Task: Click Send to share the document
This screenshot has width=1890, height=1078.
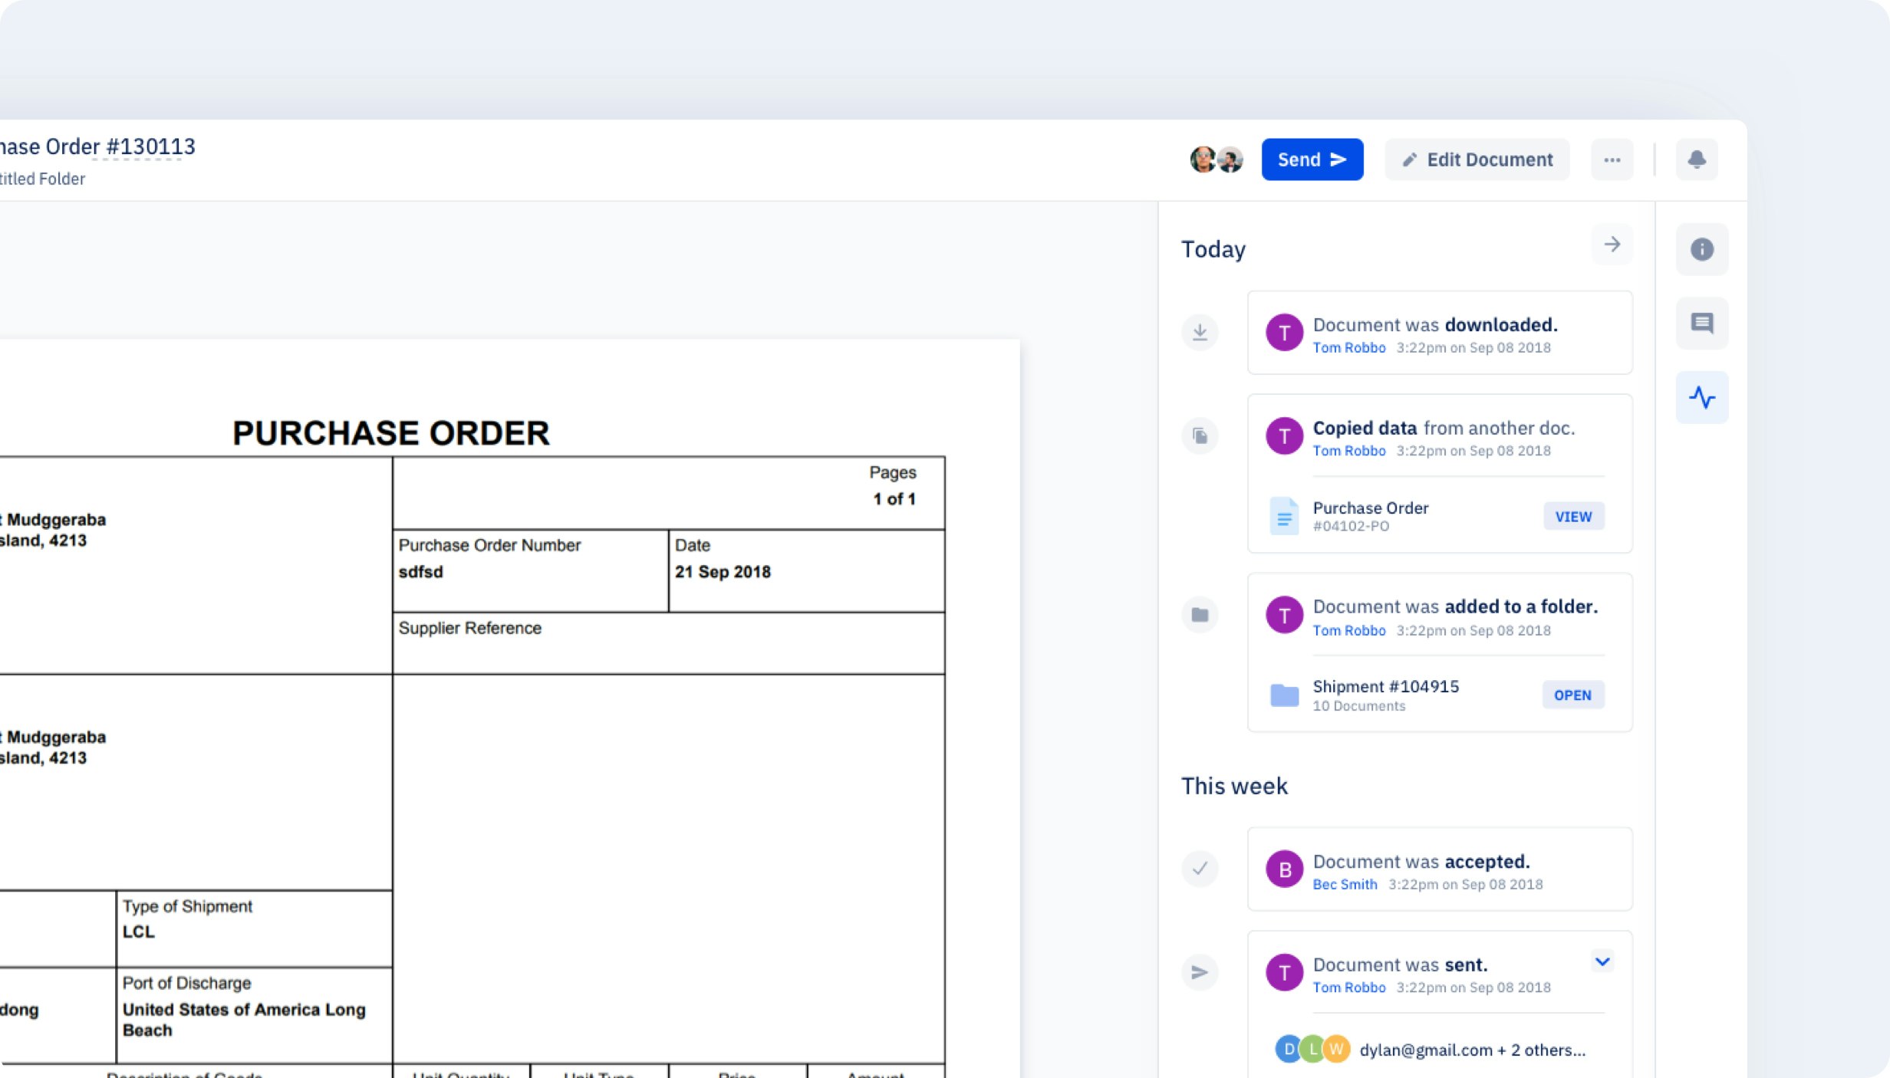Action: [x=1312, y=159]
